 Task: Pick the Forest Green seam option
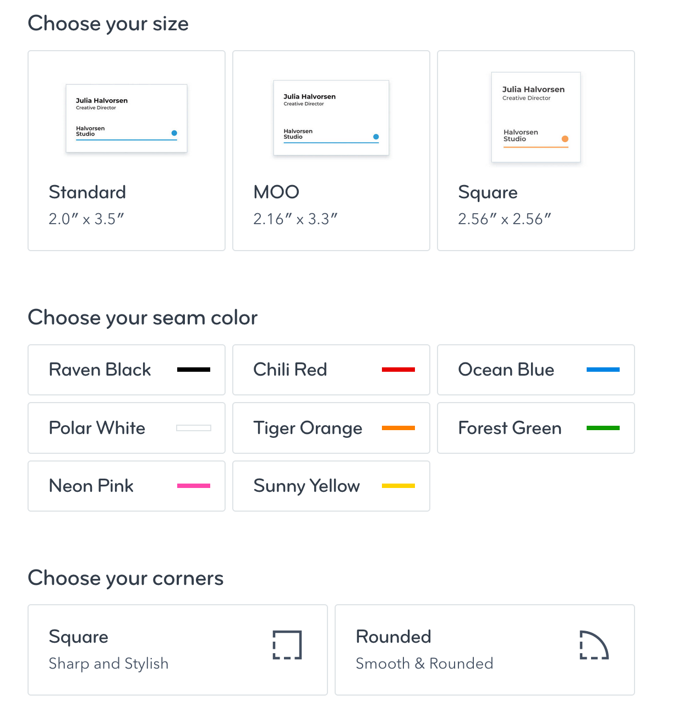pyautogui.click(x=536, y=428)
